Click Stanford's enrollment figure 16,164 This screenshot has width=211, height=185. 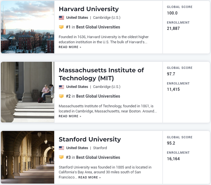173,159
